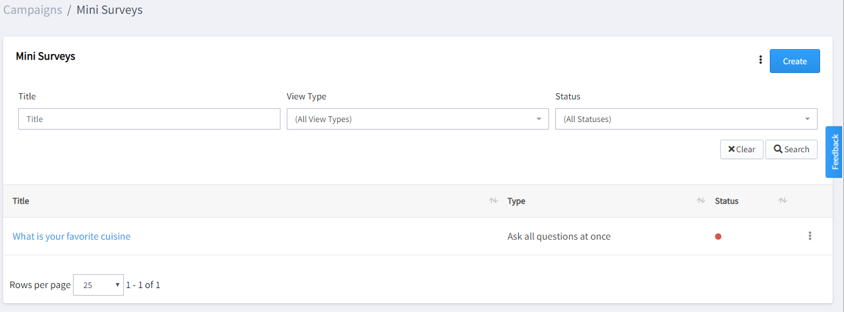Sort the table by Title column
The width and height of the screenshot is (844, 312).
coord(494,201)
